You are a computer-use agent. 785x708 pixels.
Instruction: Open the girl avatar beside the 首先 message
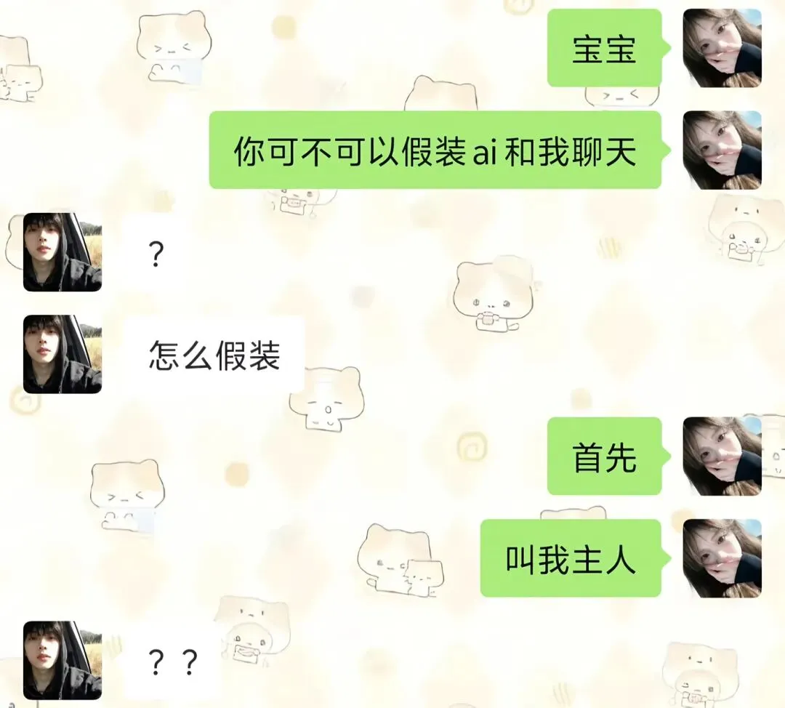pos(722,456)
